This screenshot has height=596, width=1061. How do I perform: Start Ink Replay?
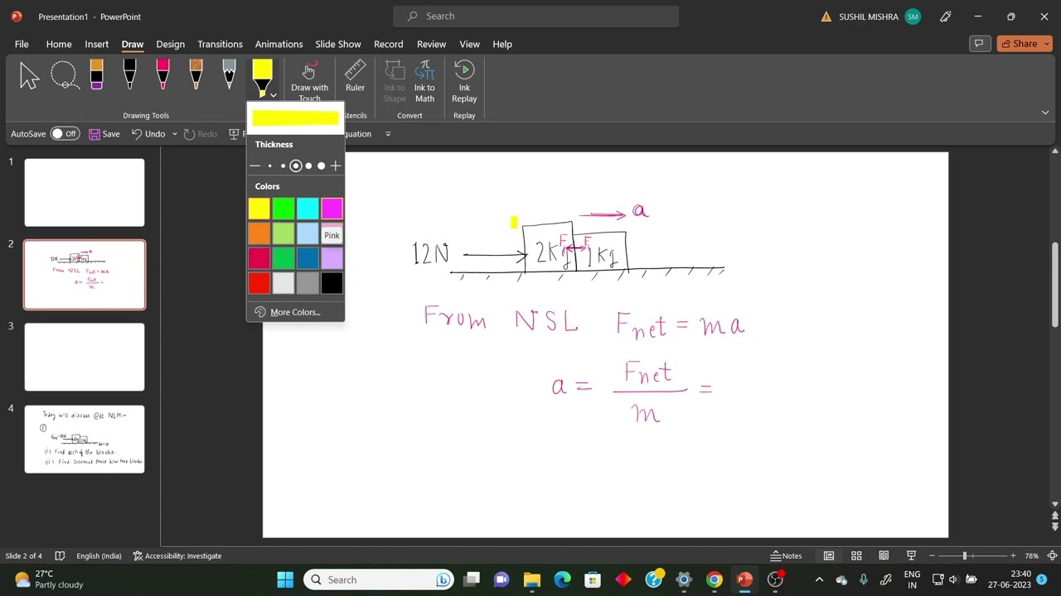coord(464,81)
